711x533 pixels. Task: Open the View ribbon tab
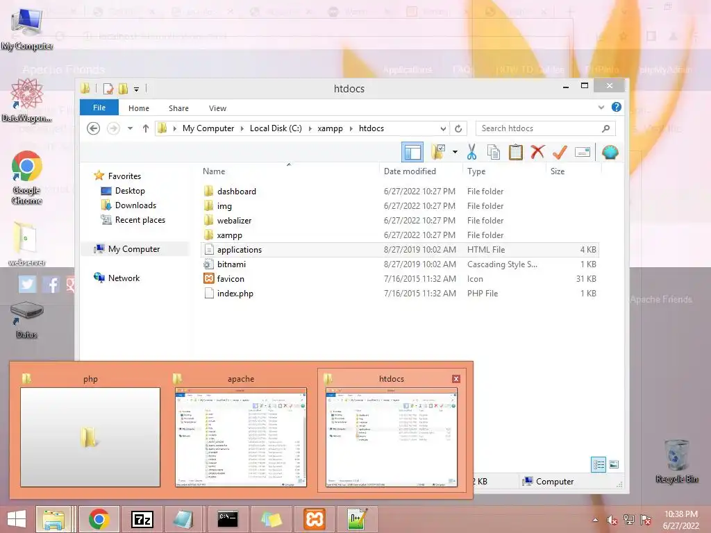(x=217, y=108)
